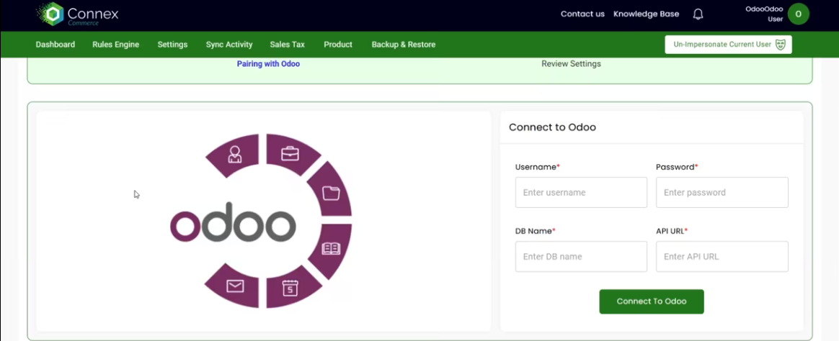Open Rules Engine menu
Viewport: 839px width, 341px height.
tap(115, 45)
